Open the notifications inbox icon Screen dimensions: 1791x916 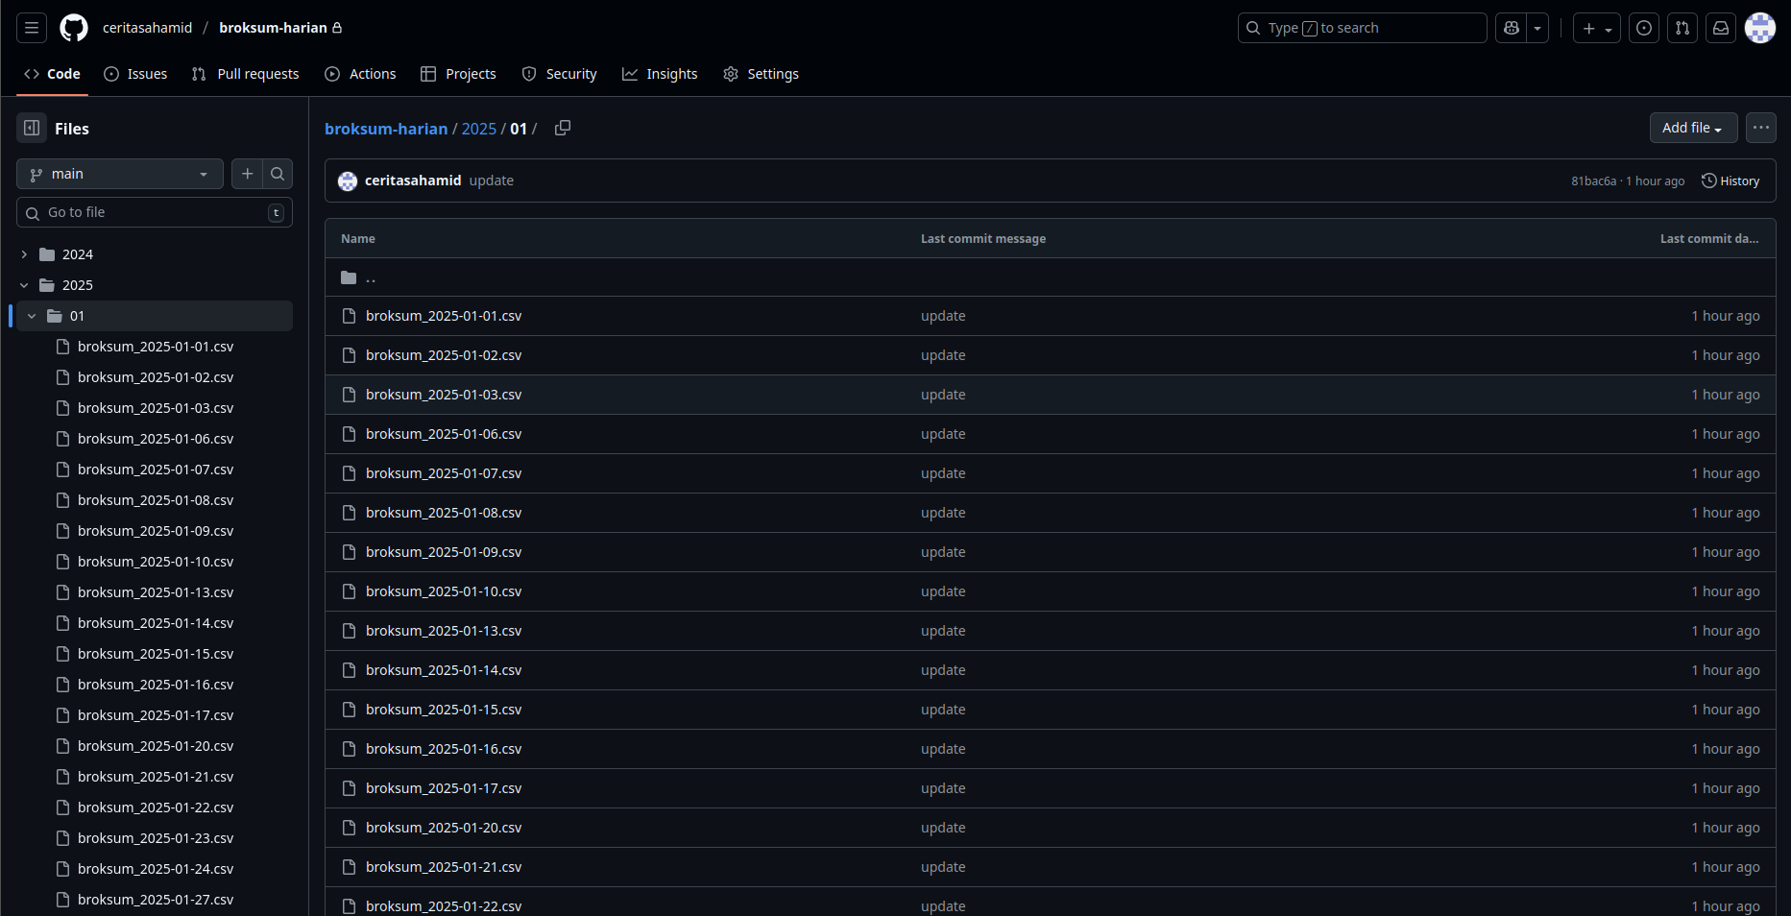point(1721,28)
